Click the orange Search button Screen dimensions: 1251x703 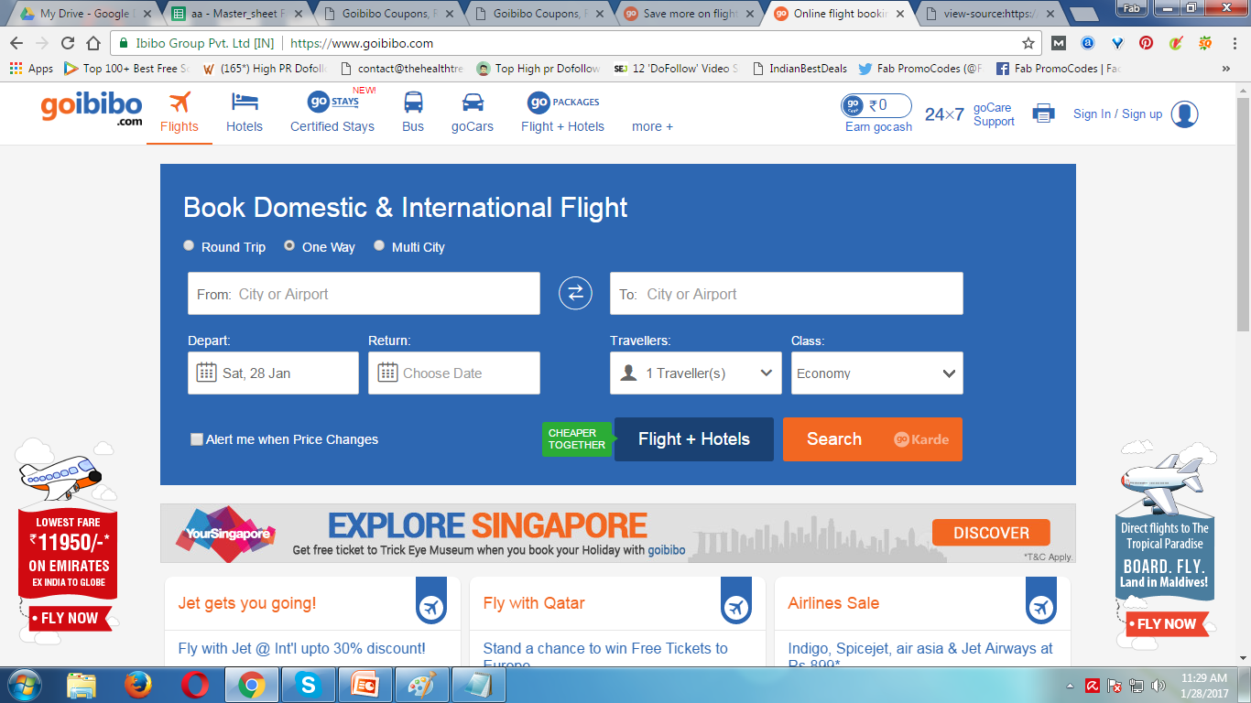(x=873, y=439)
